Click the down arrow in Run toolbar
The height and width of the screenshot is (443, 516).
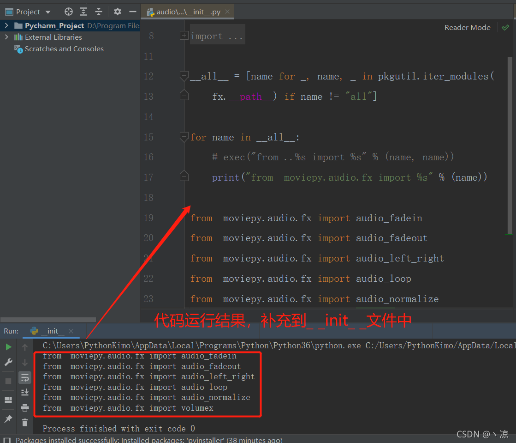pos(25,363)
